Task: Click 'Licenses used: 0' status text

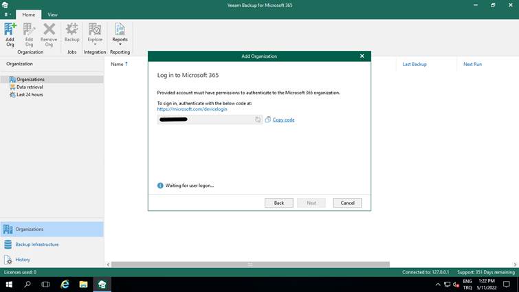Action: [20, 272]
